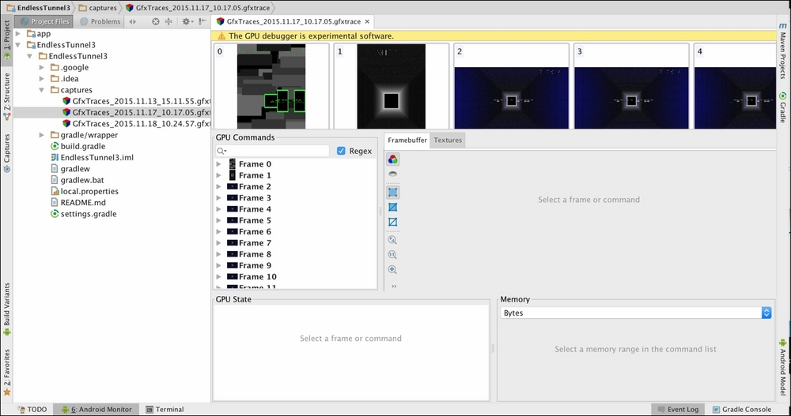Open the project panel gear settings
Viewport: 791px width, 416px height.
coord(187,21)
